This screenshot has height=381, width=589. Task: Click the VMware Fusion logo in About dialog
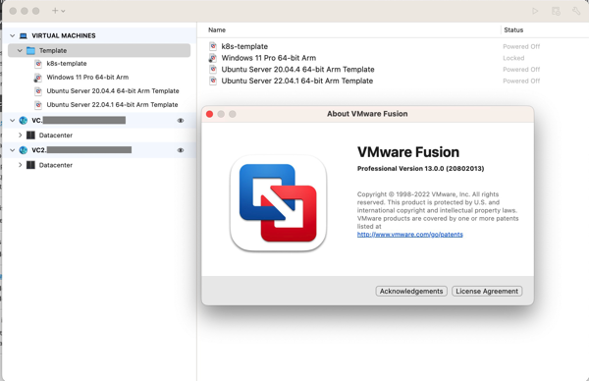tap(279, 203)
